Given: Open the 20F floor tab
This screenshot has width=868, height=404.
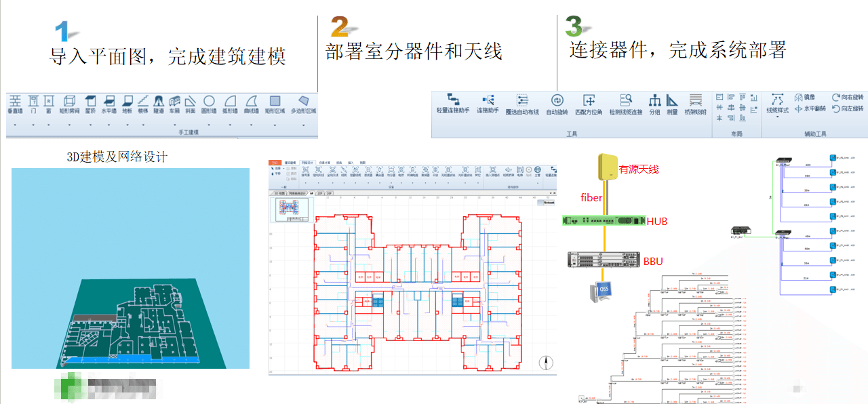Looking at the screenshot, I should click(x=319, y=193).
